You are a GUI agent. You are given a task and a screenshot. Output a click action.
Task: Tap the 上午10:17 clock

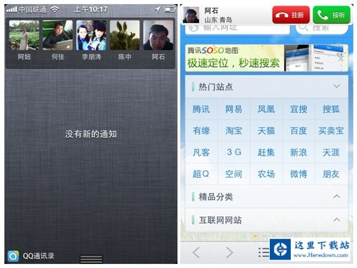pos(91,9)
